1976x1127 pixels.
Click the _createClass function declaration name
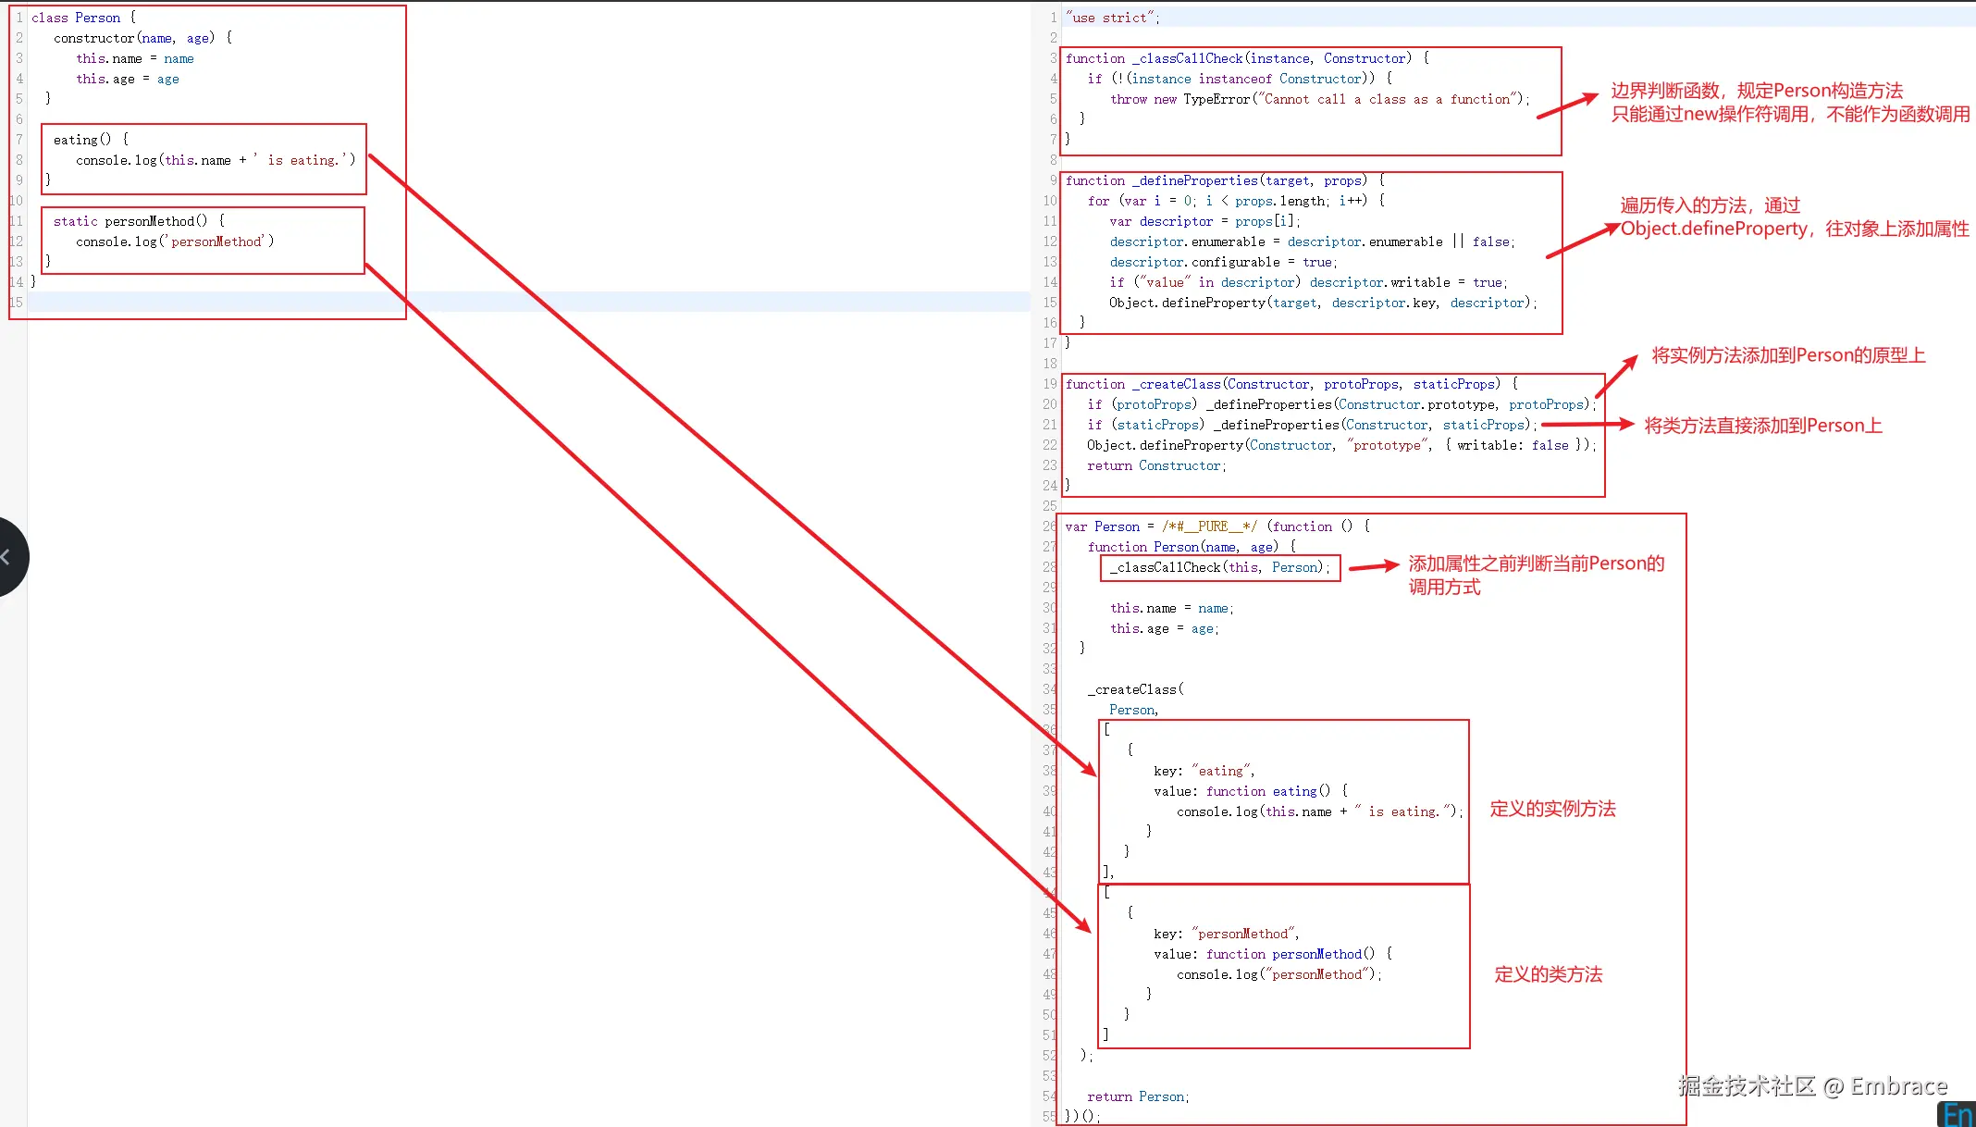coord(1176,384)
